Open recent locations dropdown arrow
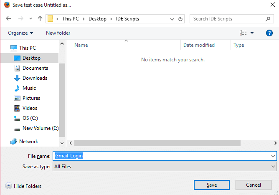This screenshot has width=279, height=195. 30,18
